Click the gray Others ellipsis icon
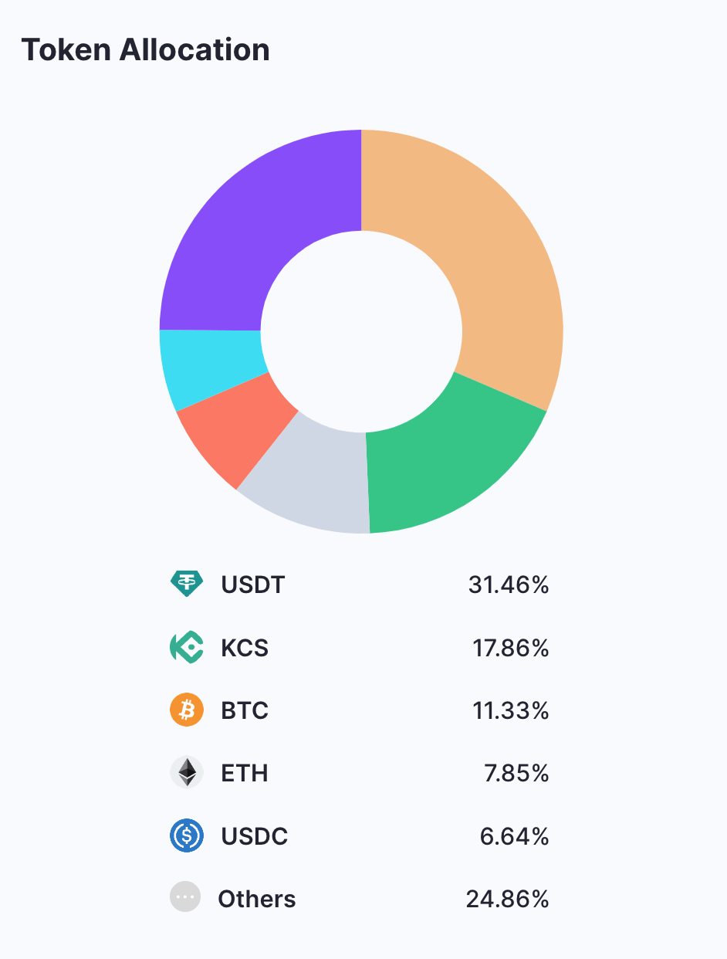The height and width of the screenshot is (959, 727). pos(185,898)
